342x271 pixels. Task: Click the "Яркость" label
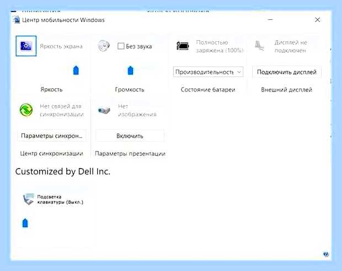click(51, 90)
